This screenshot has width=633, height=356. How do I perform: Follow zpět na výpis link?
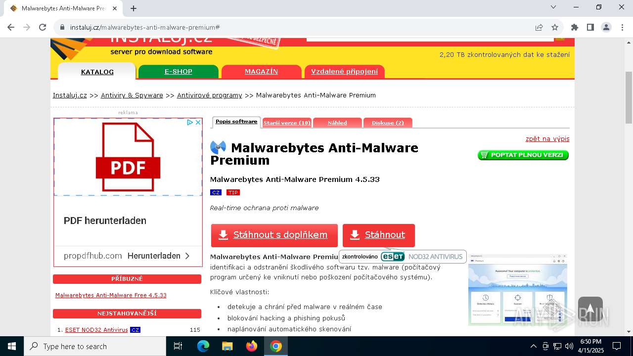(x=547, y=139)
